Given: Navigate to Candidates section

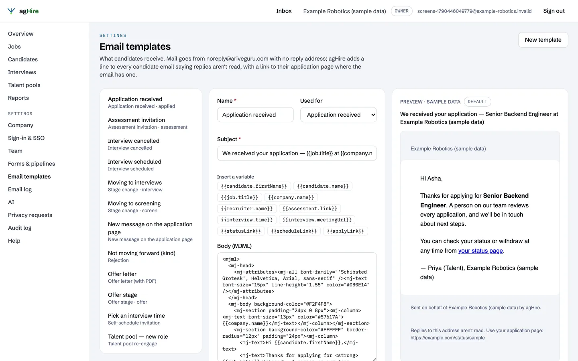Looking at the screenshot, I should coord(23,59).
